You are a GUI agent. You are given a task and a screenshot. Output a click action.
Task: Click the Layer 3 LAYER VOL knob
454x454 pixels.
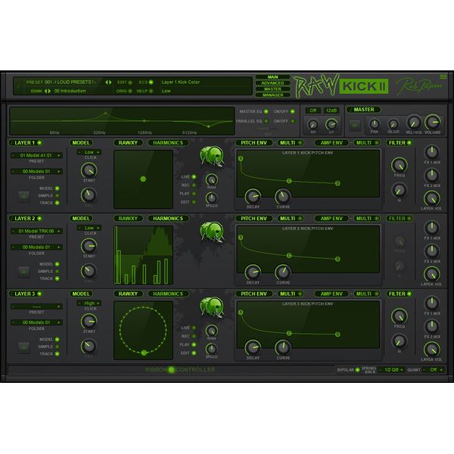coord(431,350)
